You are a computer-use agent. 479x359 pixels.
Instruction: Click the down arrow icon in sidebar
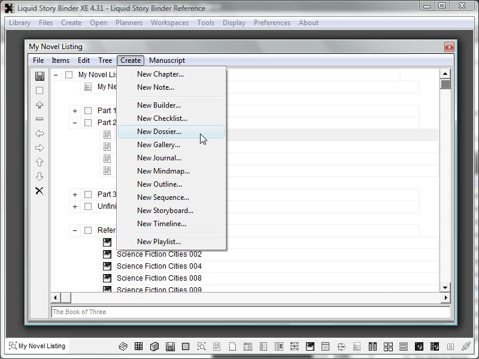[x=40, y=177]
